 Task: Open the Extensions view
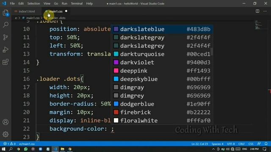(6, 62)
